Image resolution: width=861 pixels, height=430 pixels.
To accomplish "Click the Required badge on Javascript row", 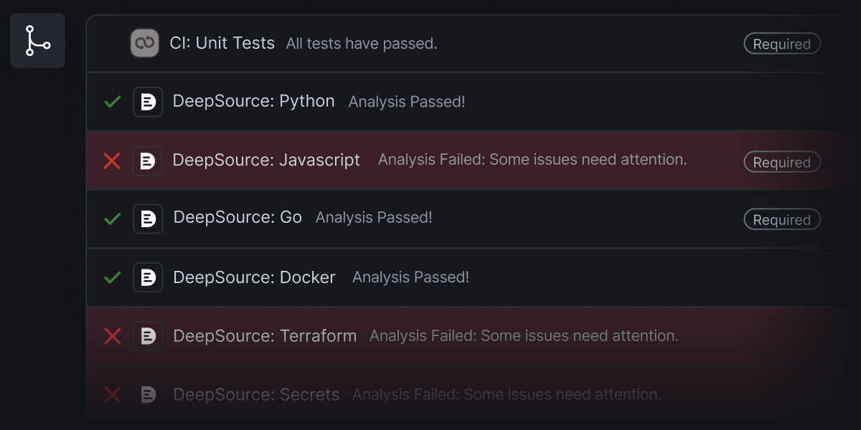I will [x=781, y=162].
